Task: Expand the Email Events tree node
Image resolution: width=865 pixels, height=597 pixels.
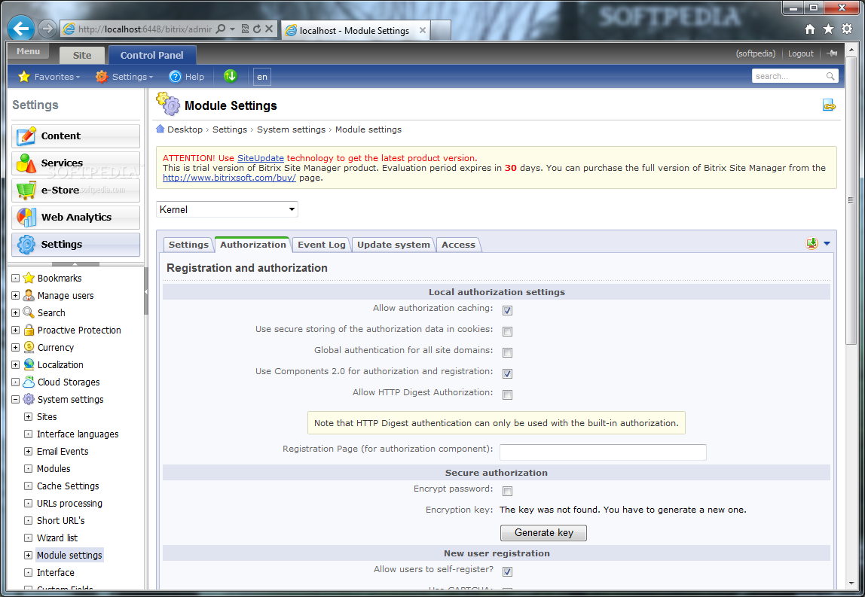Action: [x=28, y=451]
